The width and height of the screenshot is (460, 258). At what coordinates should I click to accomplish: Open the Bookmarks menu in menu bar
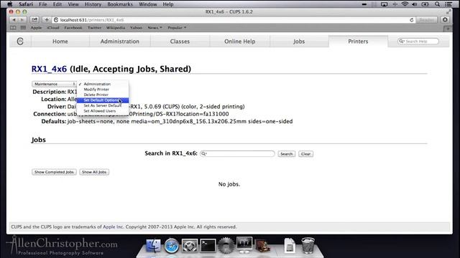coord(120,4)
